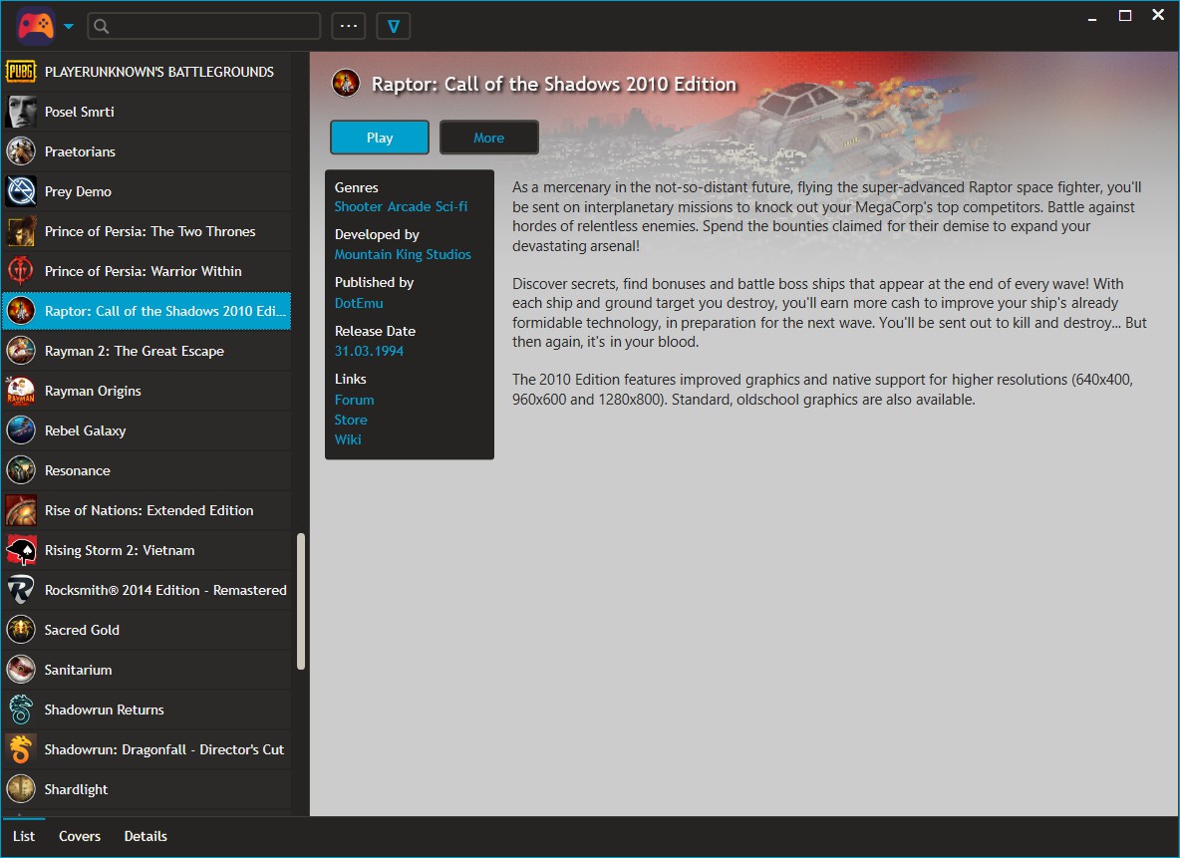Open the DotEmu publisher link
This screenshot has width=1180, height=858.
click(359, 303)
